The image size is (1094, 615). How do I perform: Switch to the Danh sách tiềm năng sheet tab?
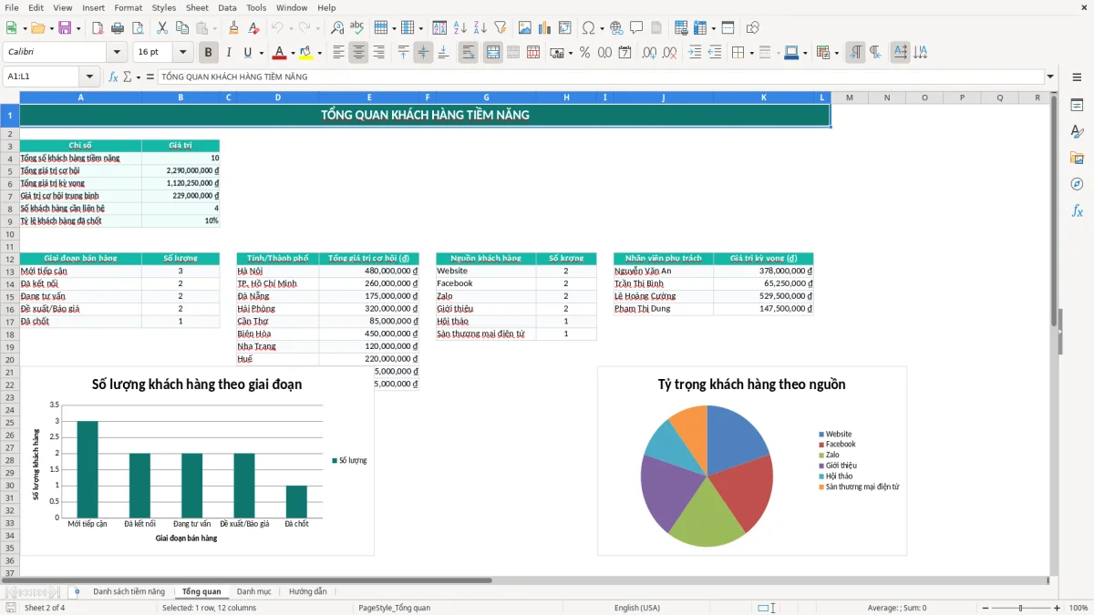pyautogui.click(x=129, y=592)
